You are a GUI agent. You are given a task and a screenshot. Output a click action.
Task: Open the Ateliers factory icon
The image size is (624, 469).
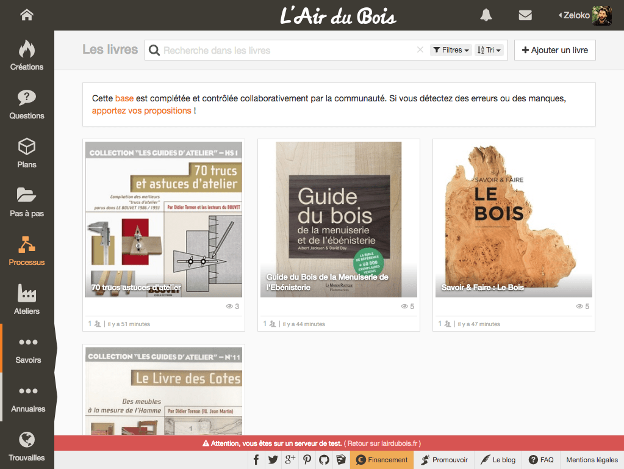pos(27,293)
